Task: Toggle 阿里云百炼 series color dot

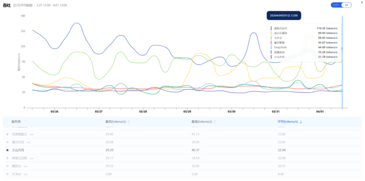Action: click(x=7, y=158)
